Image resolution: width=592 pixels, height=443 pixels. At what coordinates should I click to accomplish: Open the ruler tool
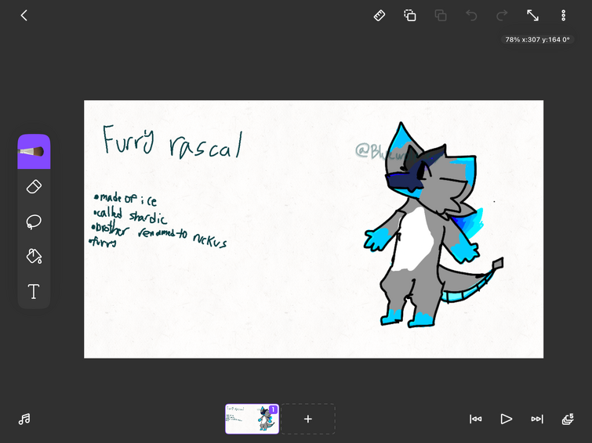coord(380,16)
